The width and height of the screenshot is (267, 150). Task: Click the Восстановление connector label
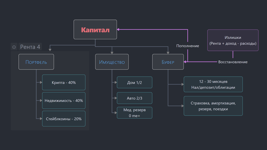tap(233, 62)
